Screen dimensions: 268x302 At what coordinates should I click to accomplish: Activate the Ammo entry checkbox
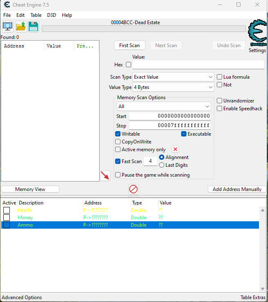(7, 225)
